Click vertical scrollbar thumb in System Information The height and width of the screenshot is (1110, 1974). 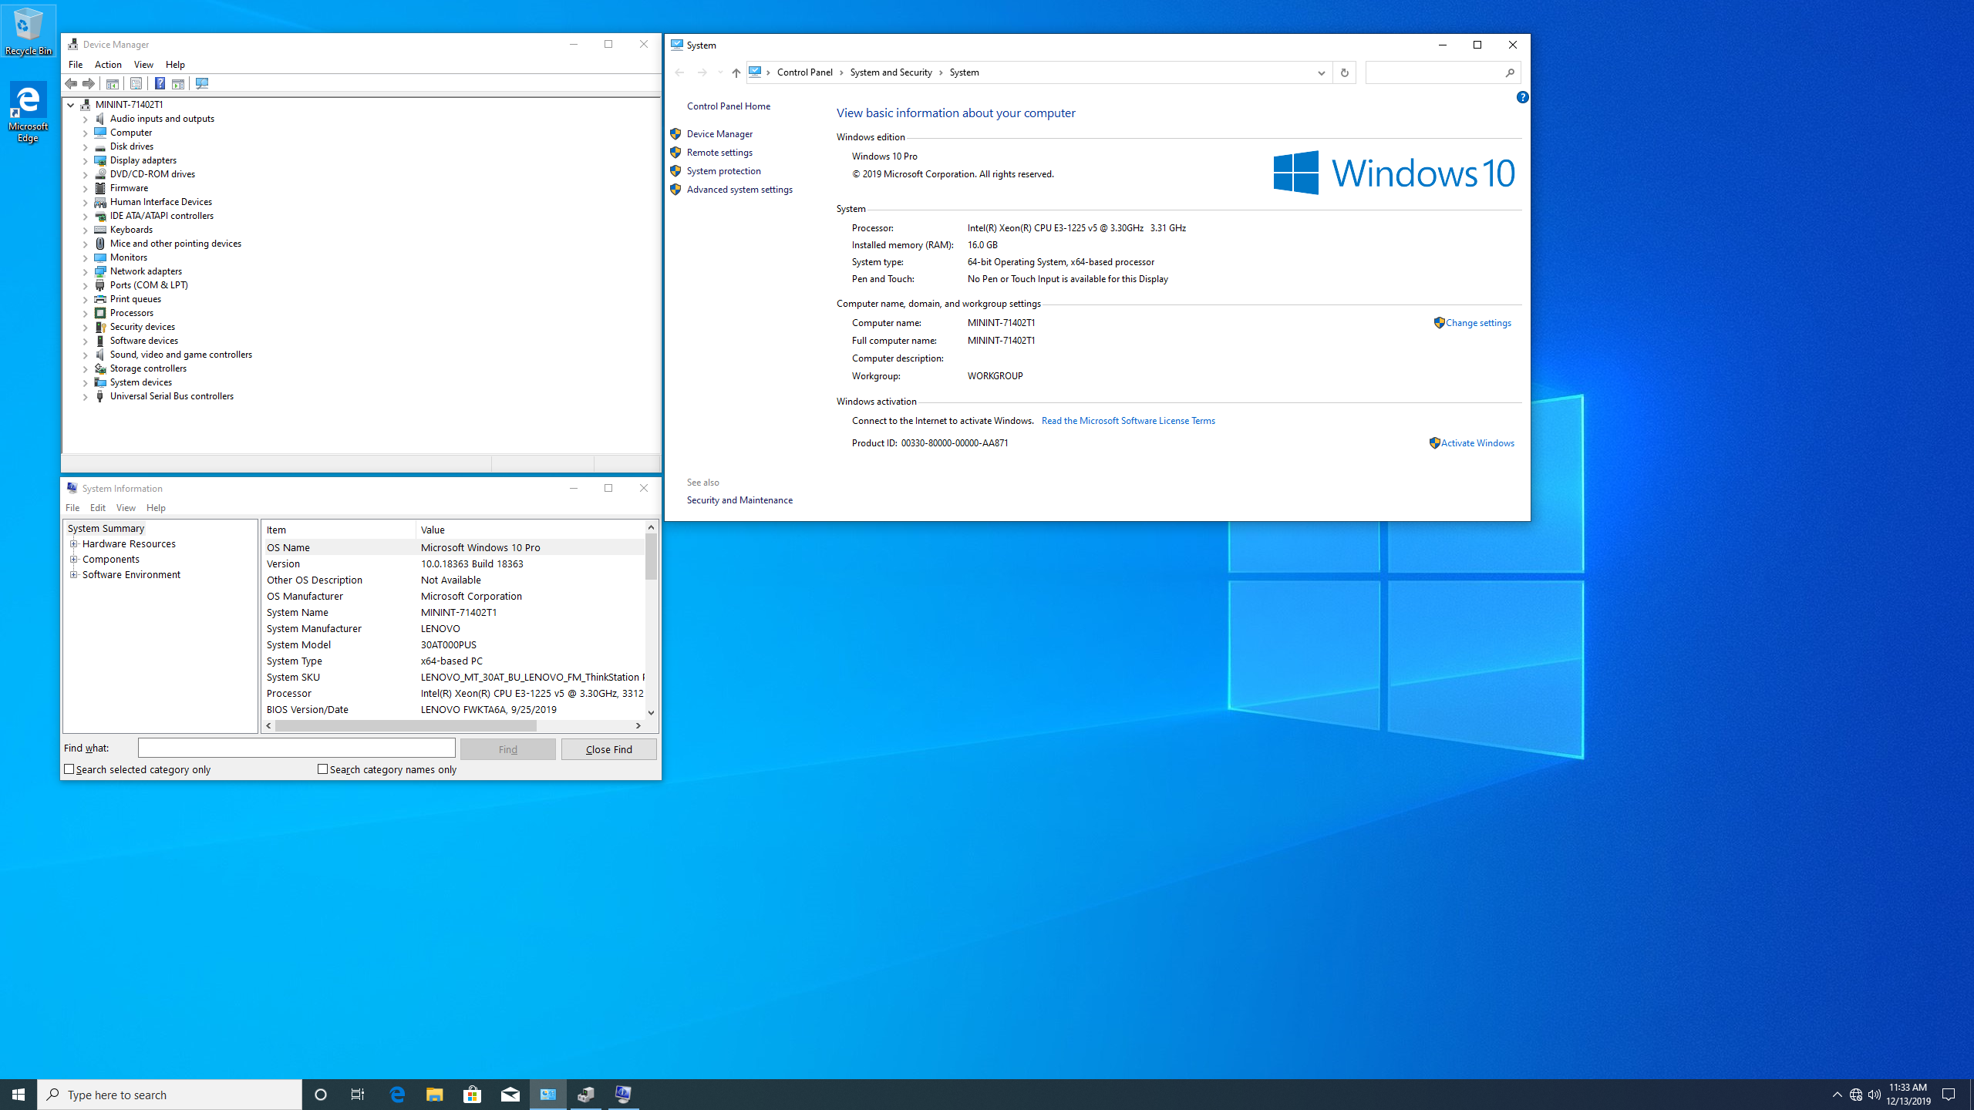click(652, 557)
